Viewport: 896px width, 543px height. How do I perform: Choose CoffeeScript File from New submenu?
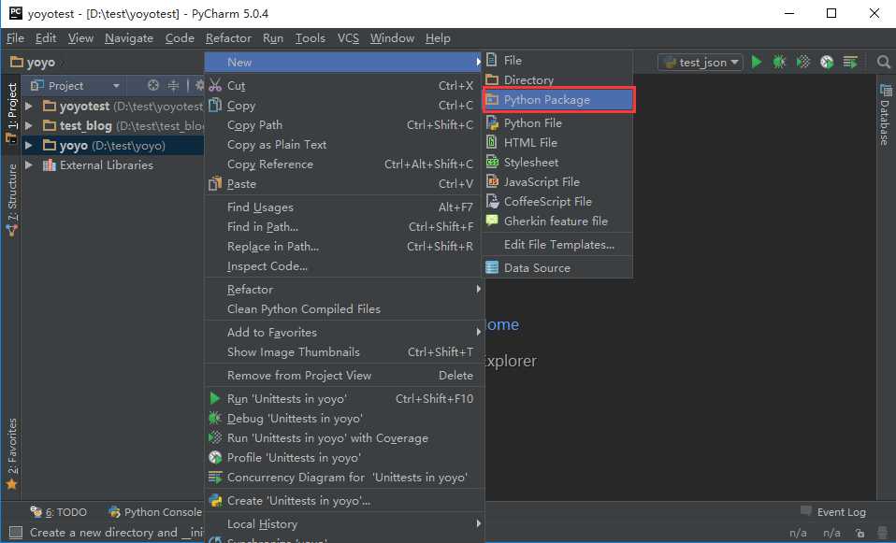558,201
